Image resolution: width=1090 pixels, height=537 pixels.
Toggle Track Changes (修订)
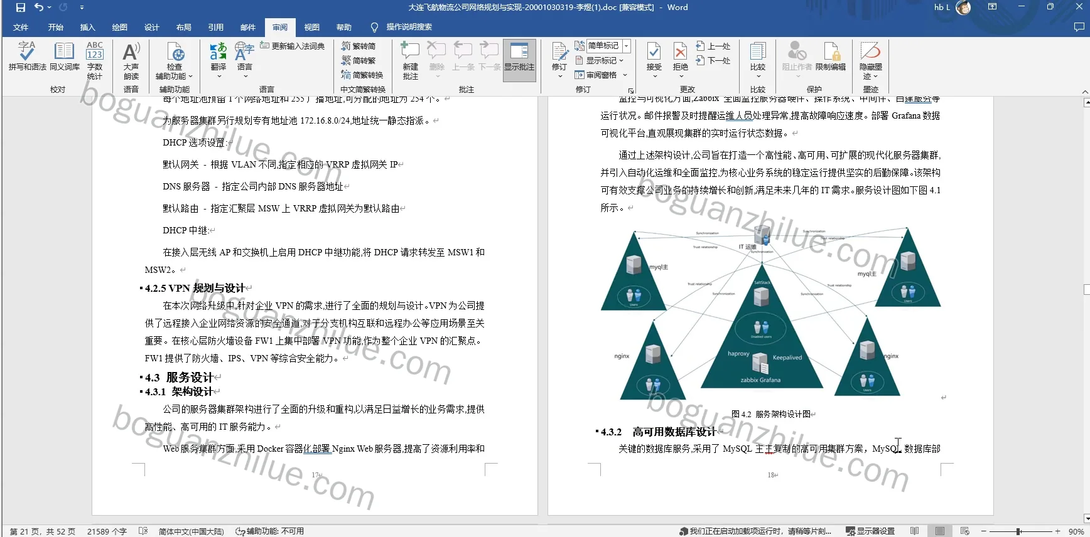559,55
